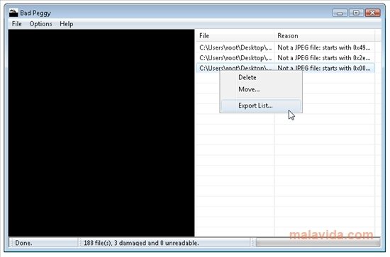390x257 pixels.
Task: Select the first file row starting with 0x49
Action: pos(285,47)
